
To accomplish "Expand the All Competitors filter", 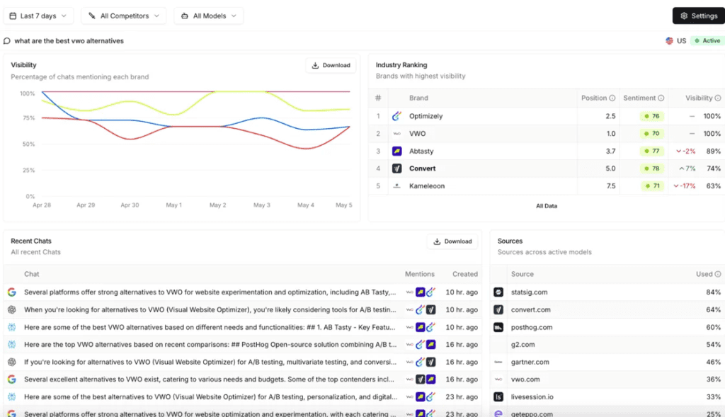I will pyautogui.click(x=123, y=16).
